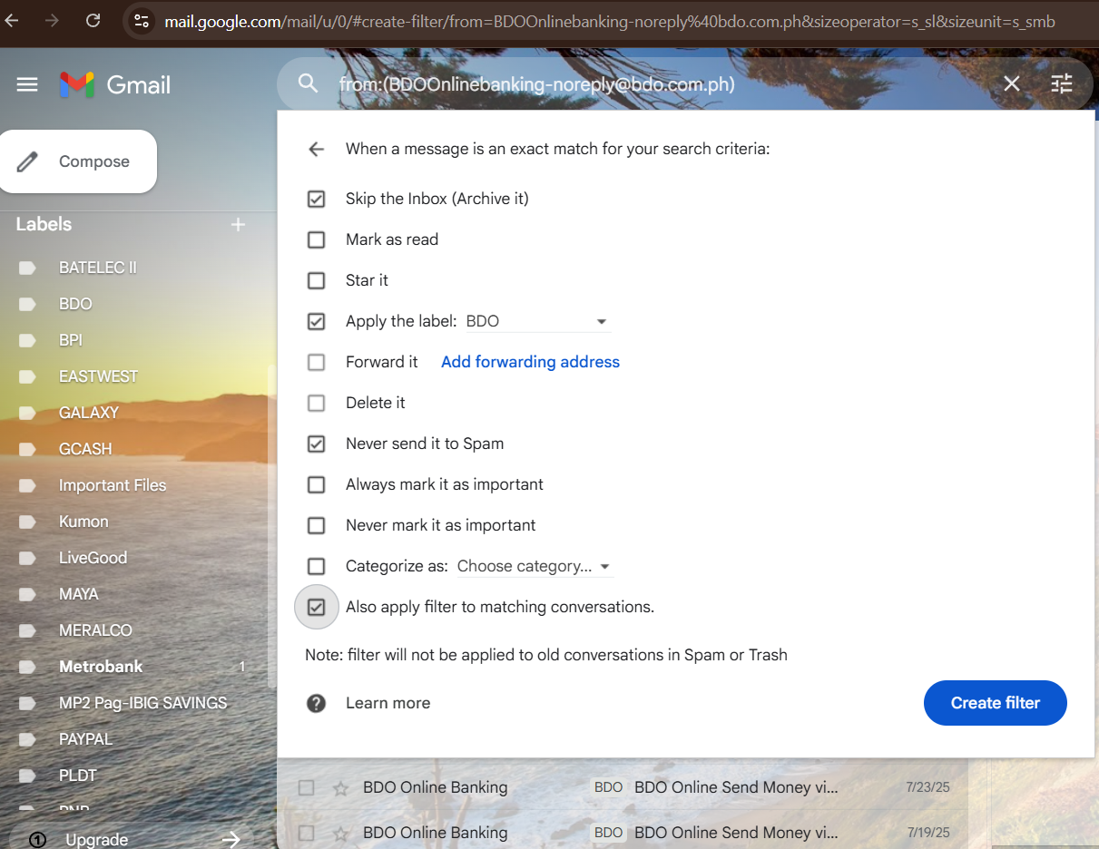The width and height of the screenshot is (1099, 849).
Task: Open the BPI label
Action: click(71, 340)
